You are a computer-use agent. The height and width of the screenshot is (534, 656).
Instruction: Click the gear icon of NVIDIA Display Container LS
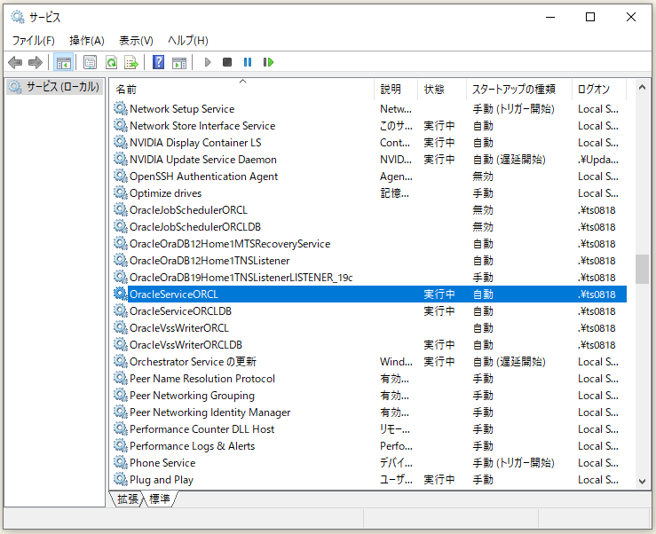pos(121,142)
